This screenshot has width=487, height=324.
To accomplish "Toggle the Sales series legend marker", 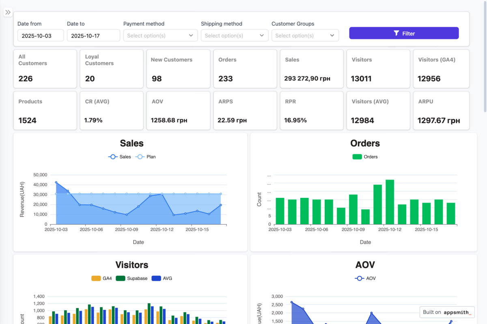I will (x=113, y=157).
